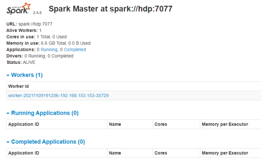Click the Alive Workers: 1 line
The width and height of the screenshot is (262, 166).
(24, 30)
